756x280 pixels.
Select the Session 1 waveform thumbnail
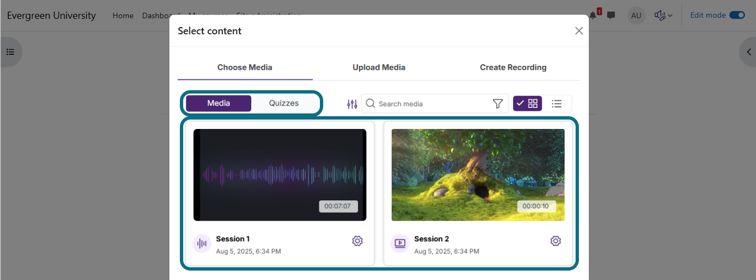click(280, 175)
